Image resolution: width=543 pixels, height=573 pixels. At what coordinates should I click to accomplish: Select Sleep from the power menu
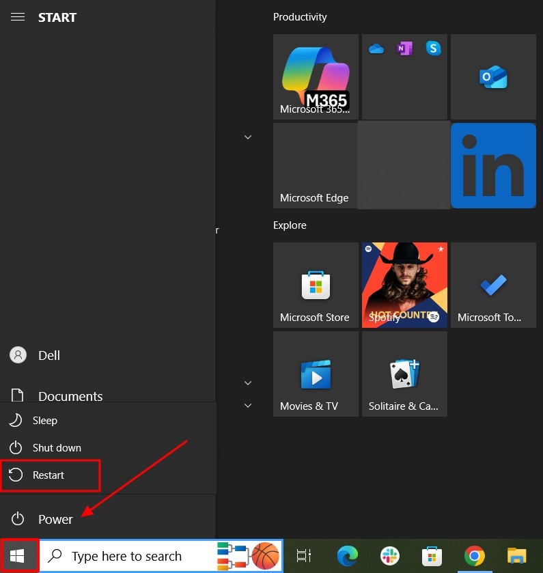pyautogui.click(x=108, y=421)
